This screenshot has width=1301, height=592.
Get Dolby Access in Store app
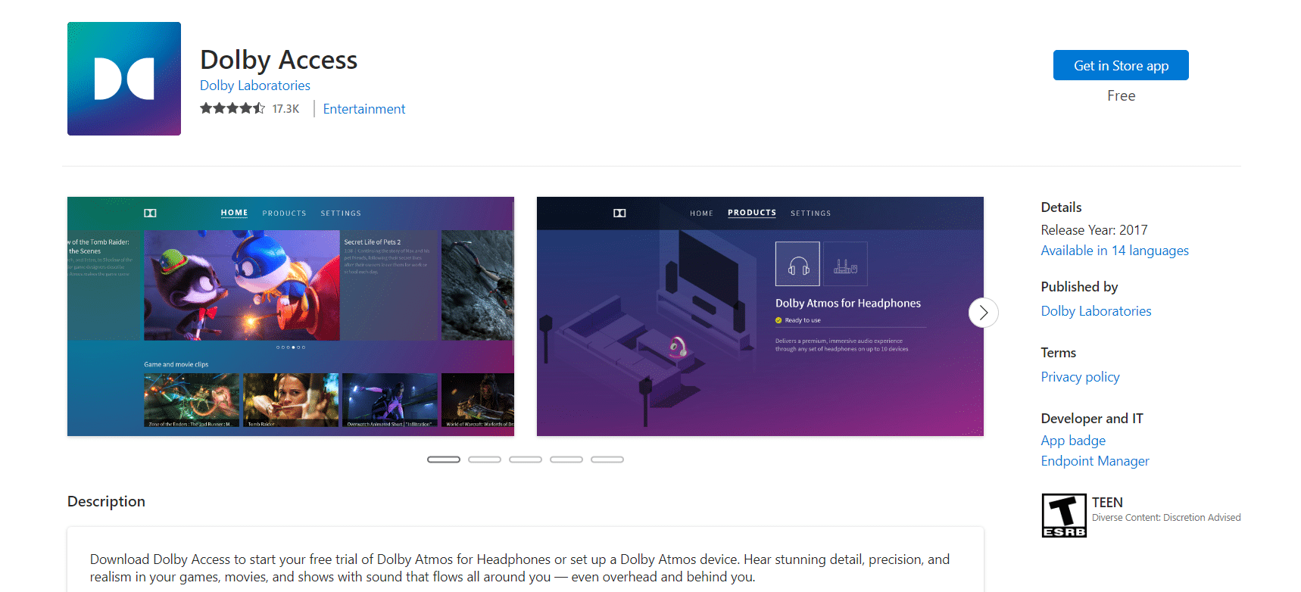point(1121,65)
